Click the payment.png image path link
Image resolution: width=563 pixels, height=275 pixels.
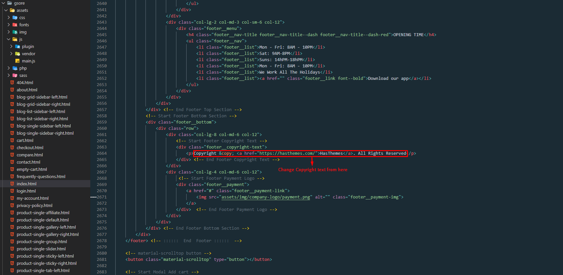point(265,197)
